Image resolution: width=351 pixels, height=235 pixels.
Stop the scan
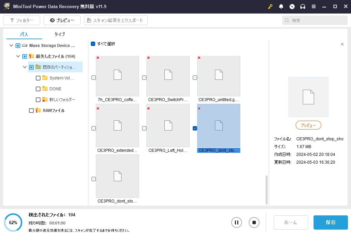pos(254,222)
